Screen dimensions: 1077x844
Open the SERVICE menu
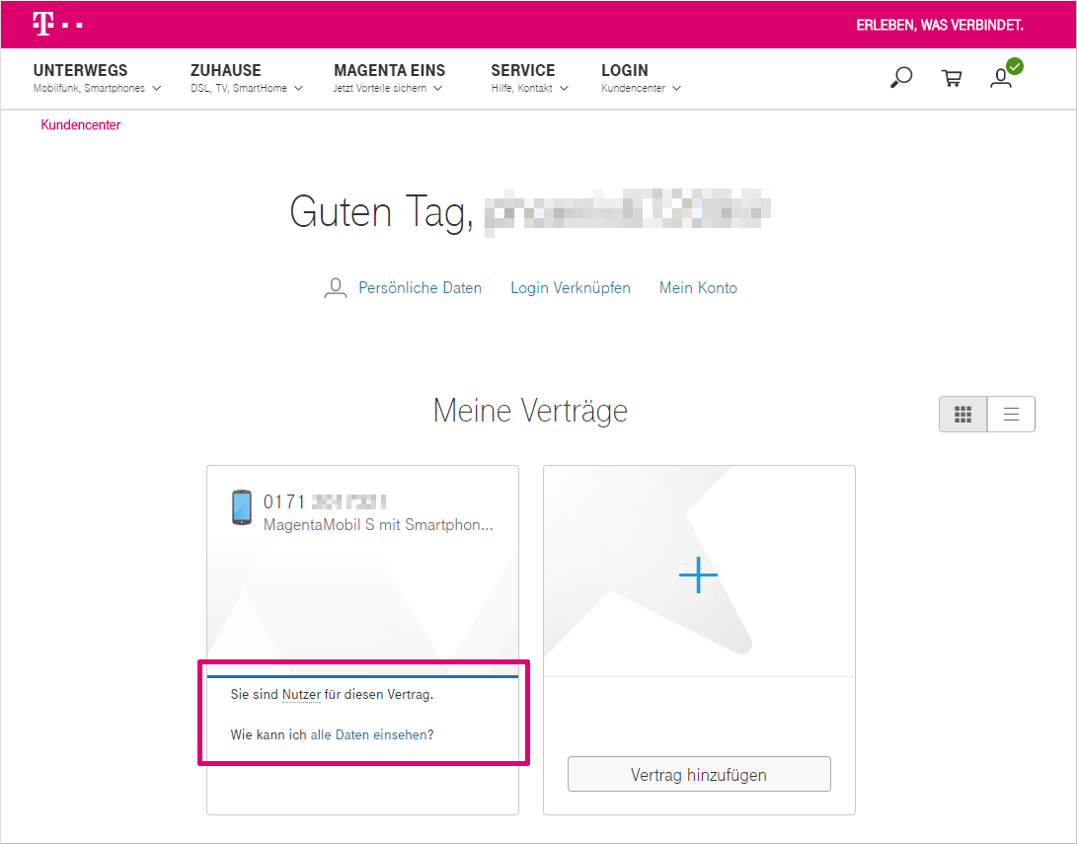[x=522, y=70]
